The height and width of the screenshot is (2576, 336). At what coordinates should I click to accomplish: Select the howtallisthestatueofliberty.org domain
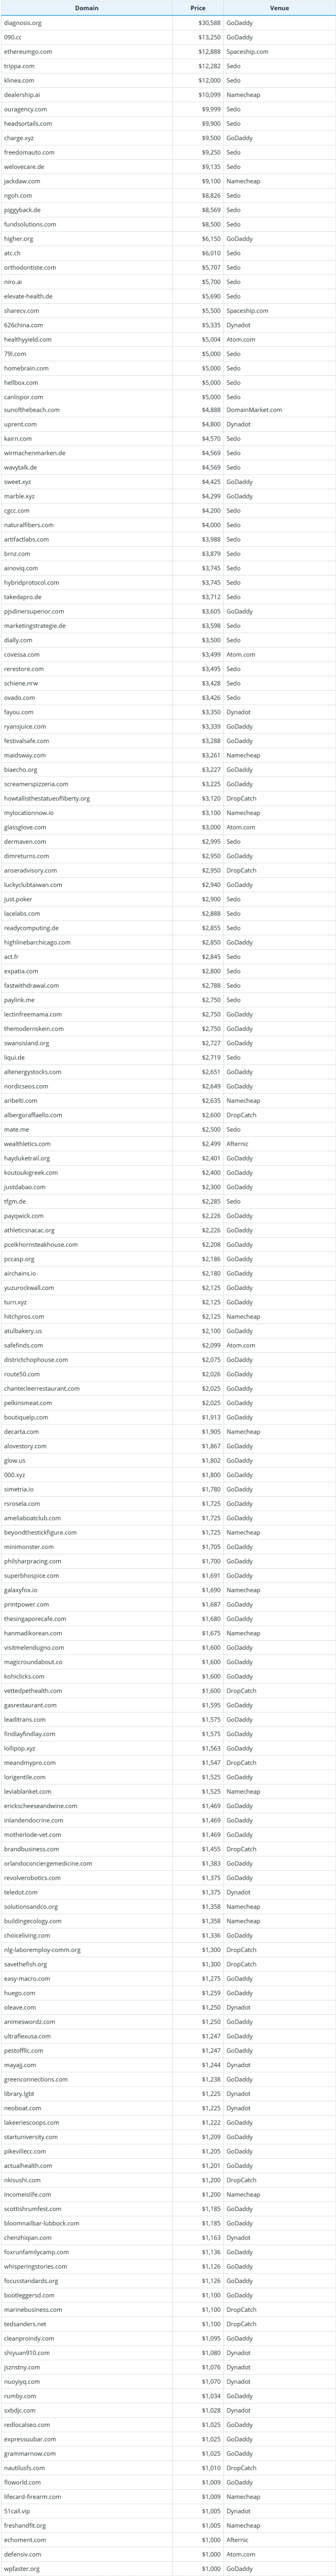(x=47, y=799)
